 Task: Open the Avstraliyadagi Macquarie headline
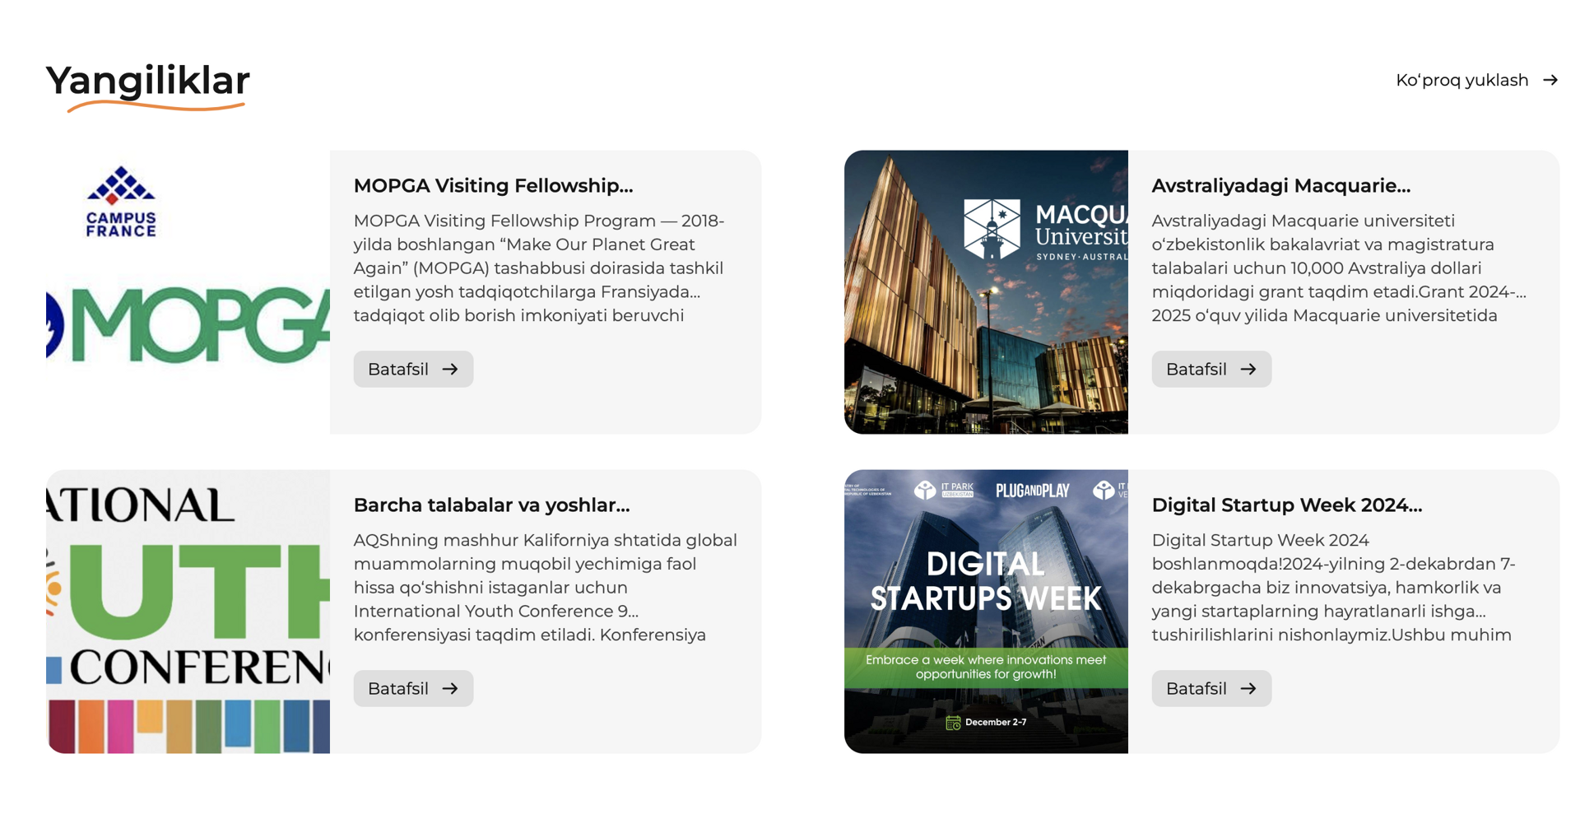point(1280,186)
